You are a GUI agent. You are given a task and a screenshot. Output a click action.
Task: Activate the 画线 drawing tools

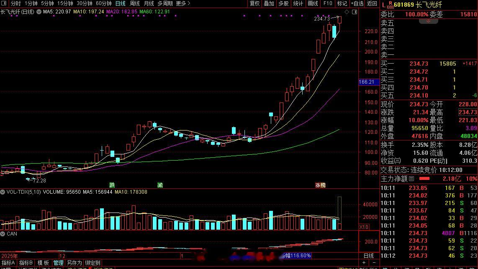[313, 3]
